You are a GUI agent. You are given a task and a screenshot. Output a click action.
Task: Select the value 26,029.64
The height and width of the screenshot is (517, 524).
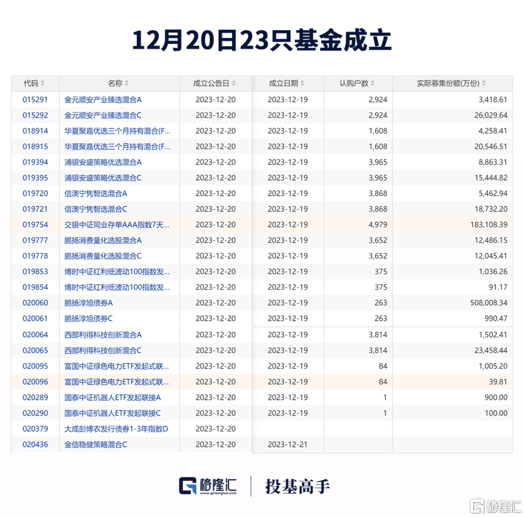click(x=491, y=115)
